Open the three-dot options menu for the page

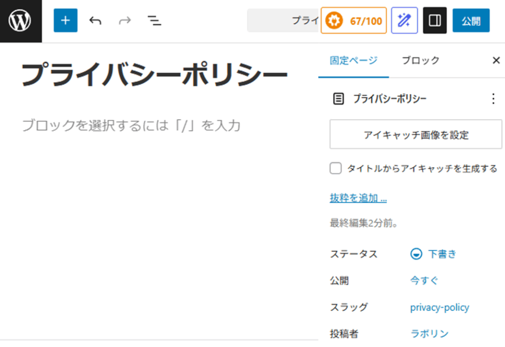click(493, 98)
